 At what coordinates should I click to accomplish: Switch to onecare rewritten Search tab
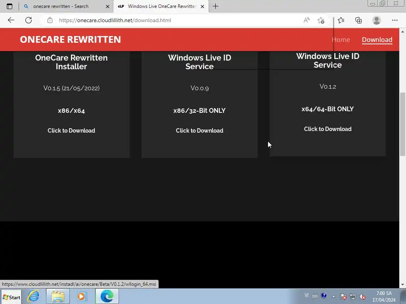coord(61,6)
